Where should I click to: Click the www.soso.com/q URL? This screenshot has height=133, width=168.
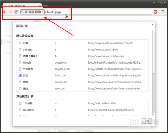pos(115,89)
